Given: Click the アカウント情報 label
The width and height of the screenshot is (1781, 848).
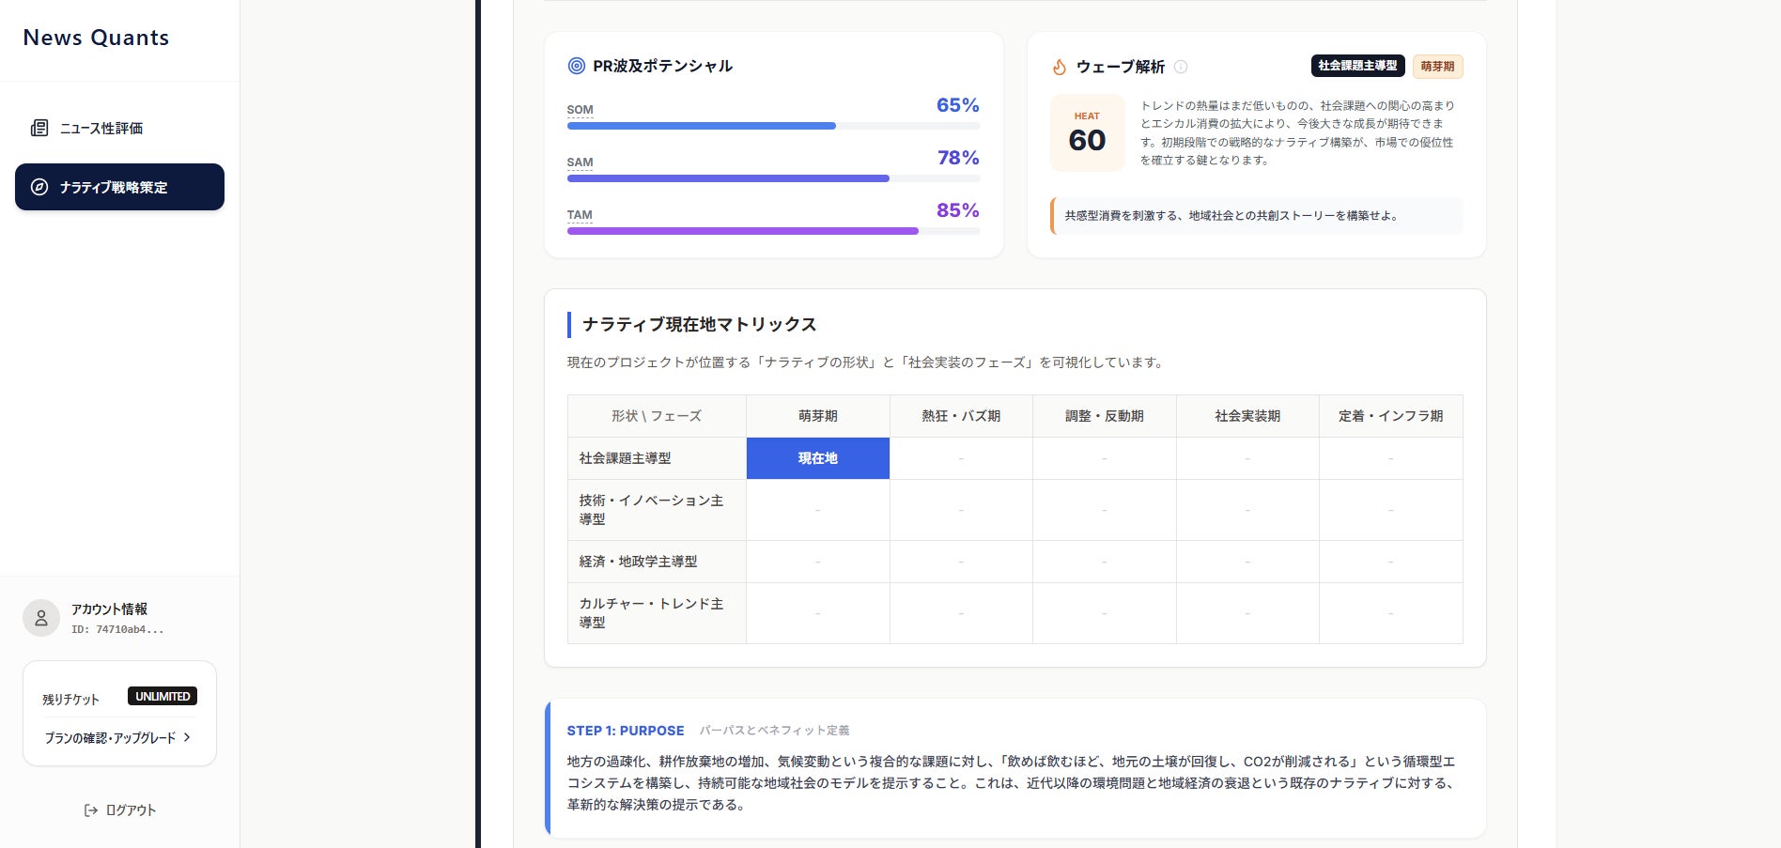Looking at the screenshot, I should 109,609.
